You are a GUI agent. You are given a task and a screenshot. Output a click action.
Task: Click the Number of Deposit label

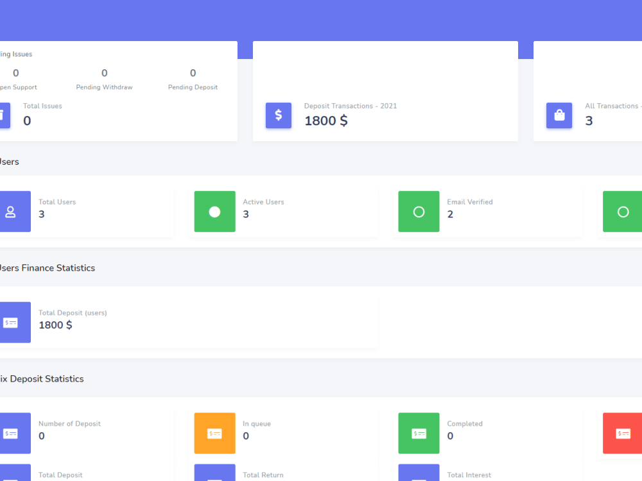click(69, 424)
